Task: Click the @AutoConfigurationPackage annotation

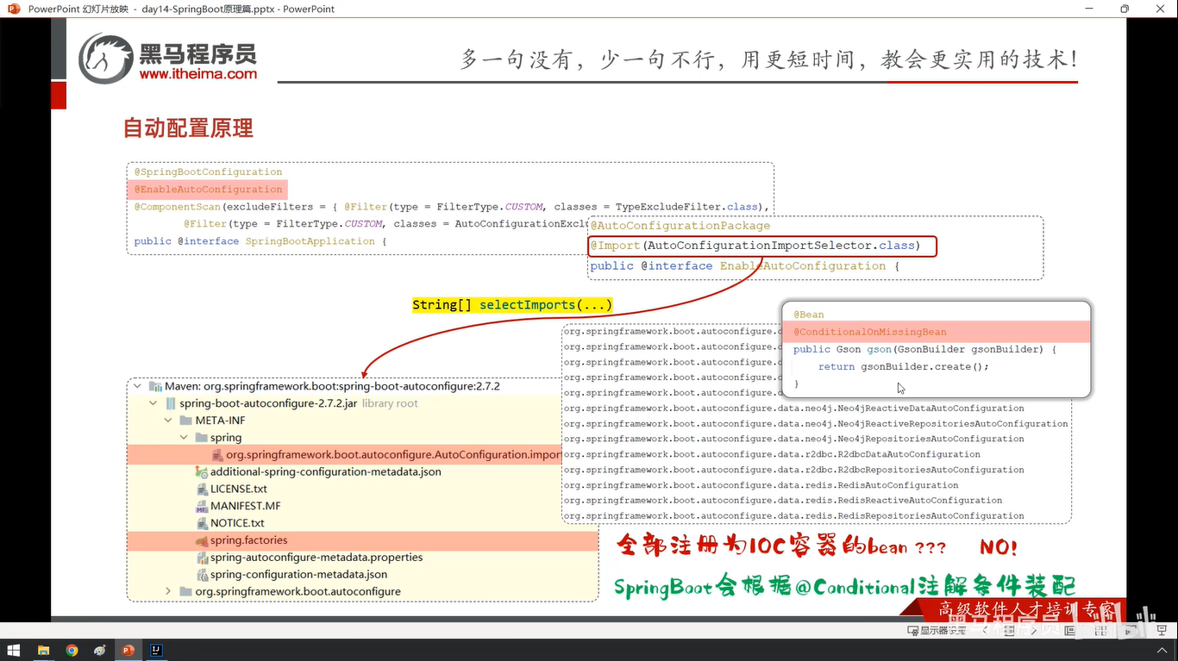Action: coord(680,226)
